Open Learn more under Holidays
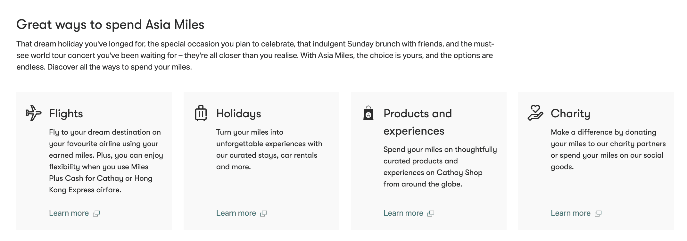 coord(236,213)
